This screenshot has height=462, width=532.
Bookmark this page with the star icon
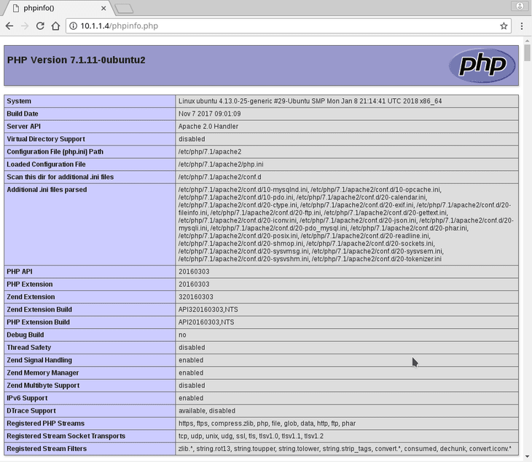point(504,26)
